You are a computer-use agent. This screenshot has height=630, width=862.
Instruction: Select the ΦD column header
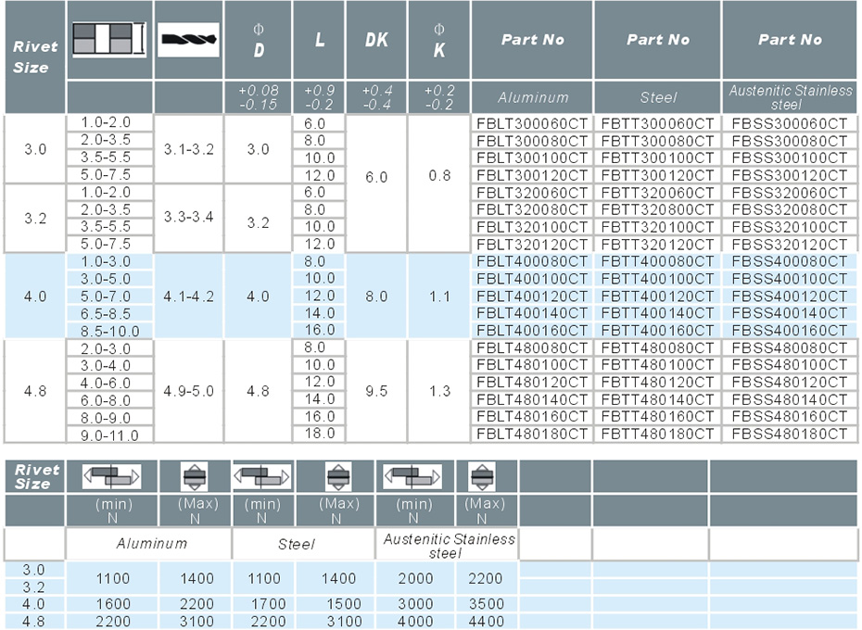point(258,41)
